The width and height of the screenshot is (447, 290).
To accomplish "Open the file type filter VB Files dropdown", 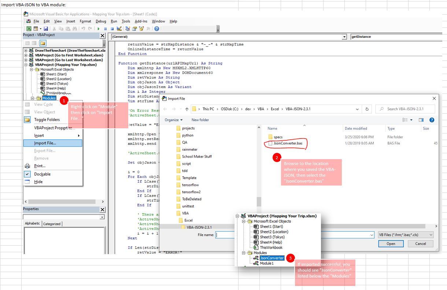I will (x=406, y=235).
